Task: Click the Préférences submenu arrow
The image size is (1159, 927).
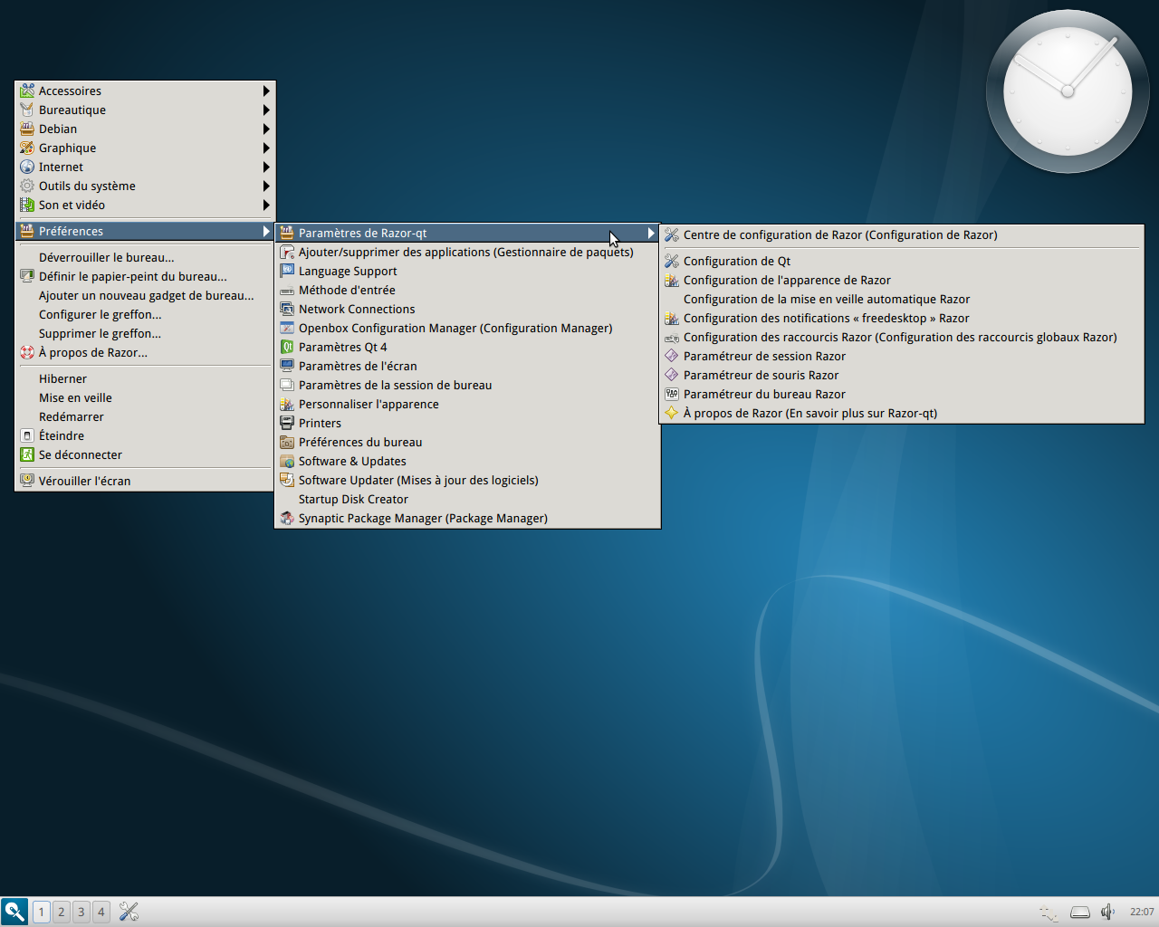Action: pos(266,231)
